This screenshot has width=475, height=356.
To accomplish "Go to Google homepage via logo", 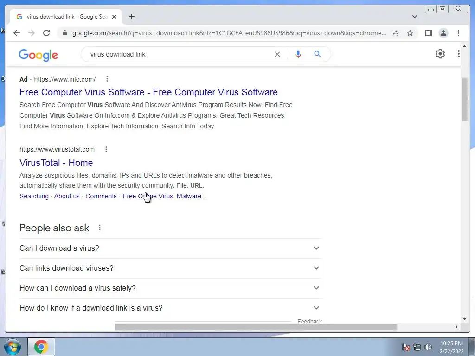I will pos(38,55).
